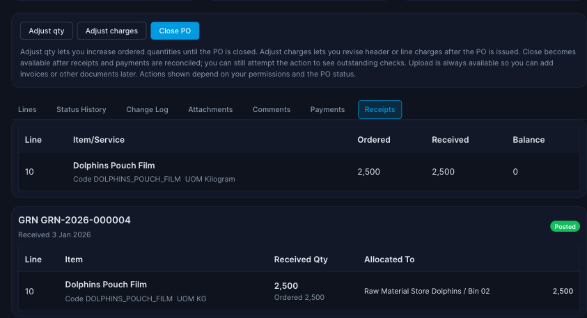Select the active Receipts tab

[379, 109]
